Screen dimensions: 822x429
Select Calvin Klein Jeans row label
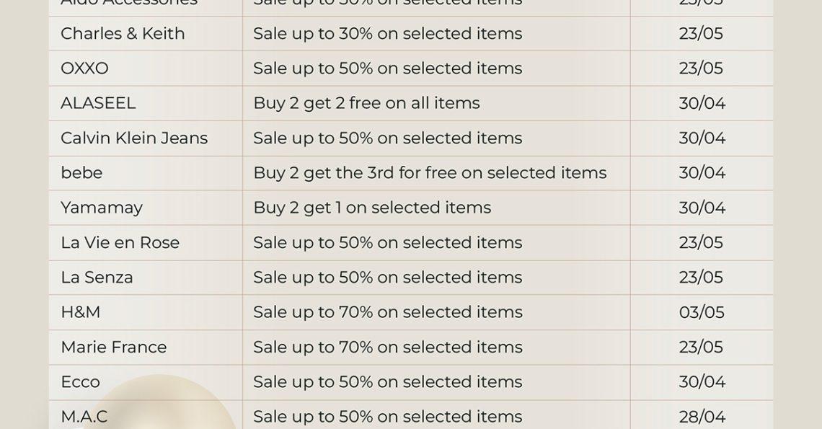coord(134,138)
